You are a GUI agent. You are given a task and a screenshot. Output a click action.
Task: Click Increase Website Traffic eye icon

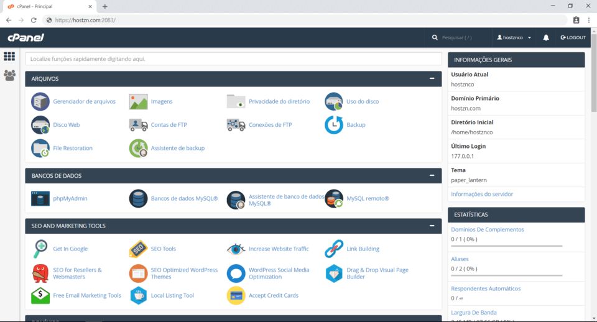(x=236, y=249)
